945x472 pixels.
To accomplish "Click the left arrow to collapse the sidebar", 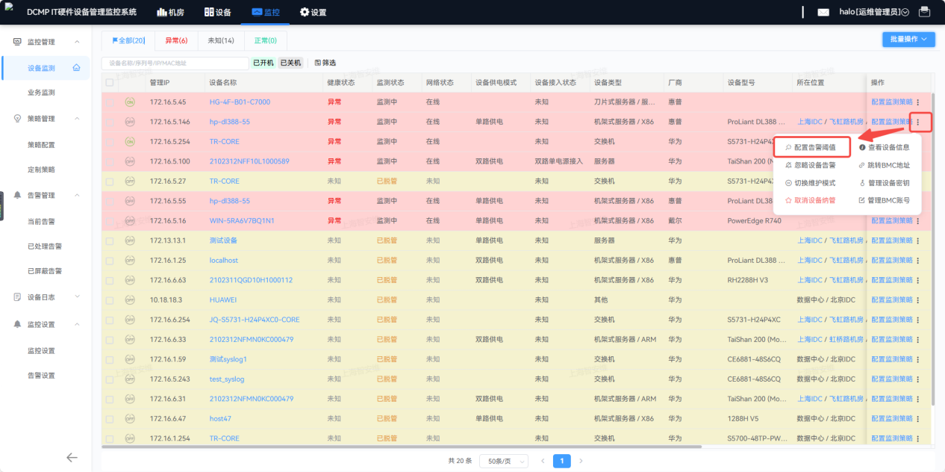I will click(x=72, y=458).
